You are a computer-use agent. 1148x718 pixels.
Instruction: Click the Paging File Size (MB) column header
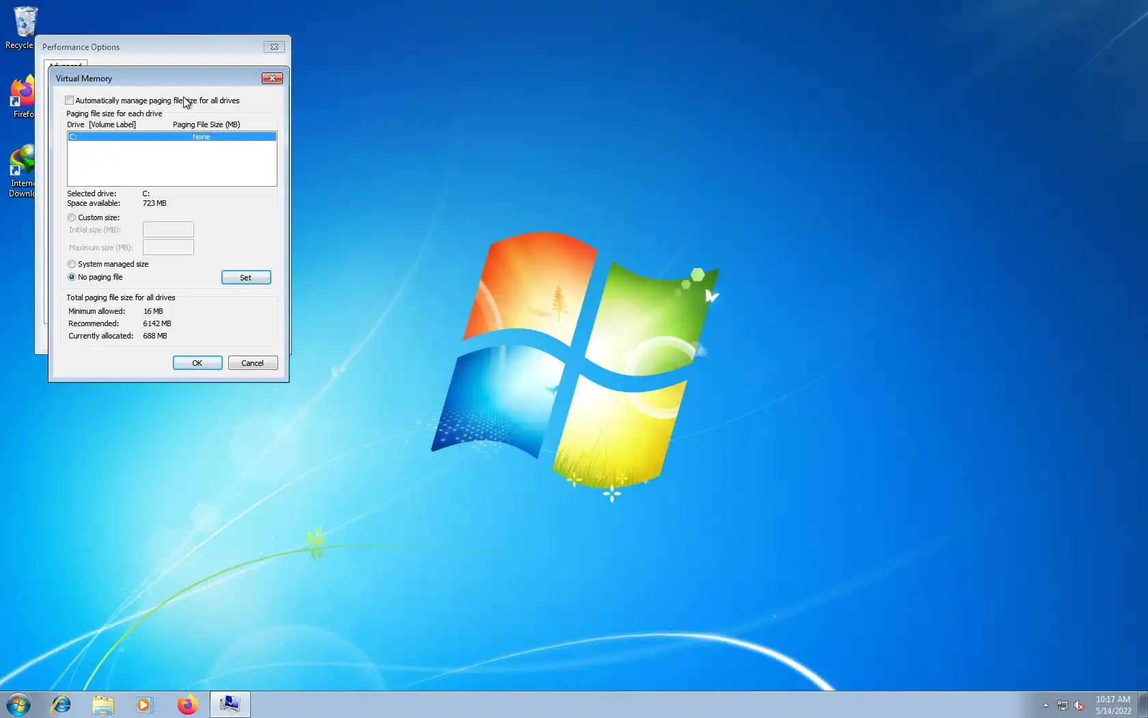coord(206,124)
